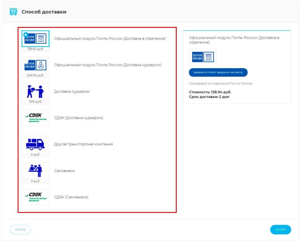The height and width of the screenshot is (241, 300).
Task: Click the bus icon beside Способ доставки
Action: point(13,12)
